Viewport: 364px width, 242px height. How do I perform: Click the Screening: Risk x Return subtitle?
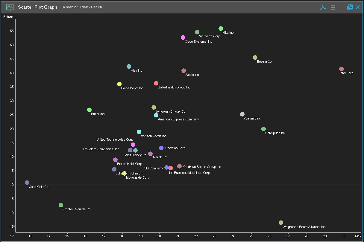82,7
